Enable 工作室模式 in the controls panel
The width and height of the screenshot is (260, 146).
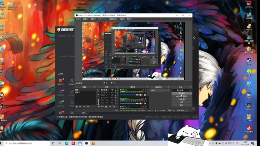point(182,99)
